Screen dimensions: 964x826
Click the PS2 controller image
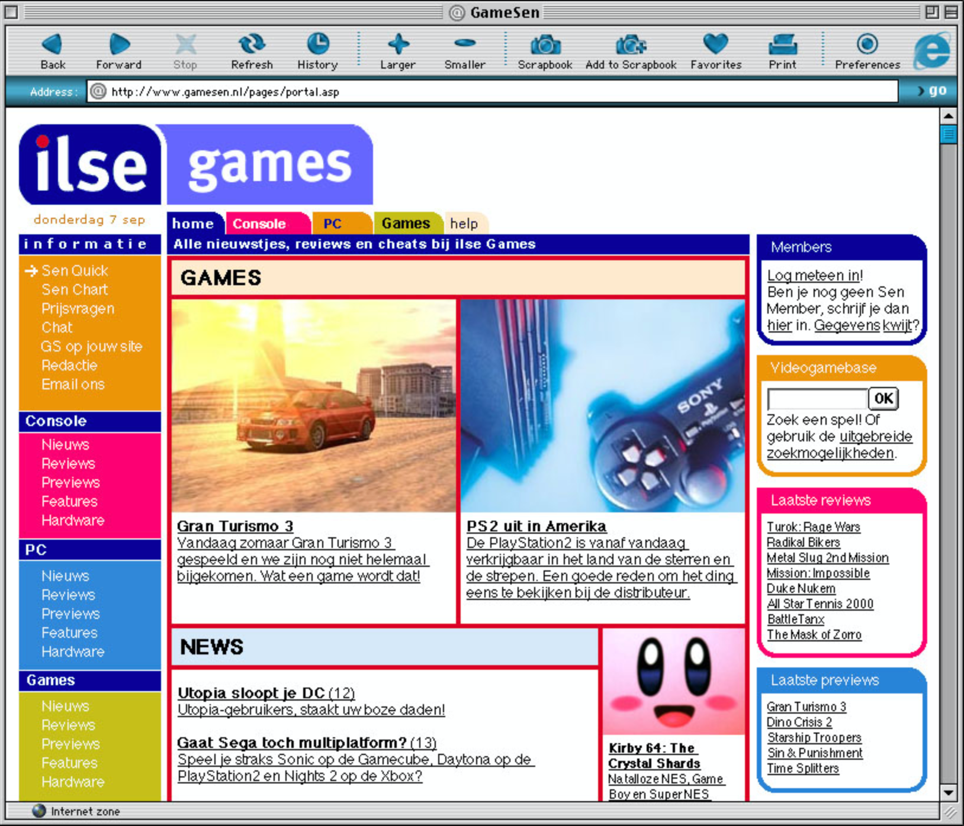click(x=602, y=405)
